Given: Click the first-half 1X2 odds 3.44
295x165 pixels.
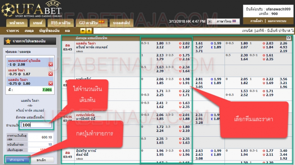Looking at the screenshot, I should click(284, 155).
